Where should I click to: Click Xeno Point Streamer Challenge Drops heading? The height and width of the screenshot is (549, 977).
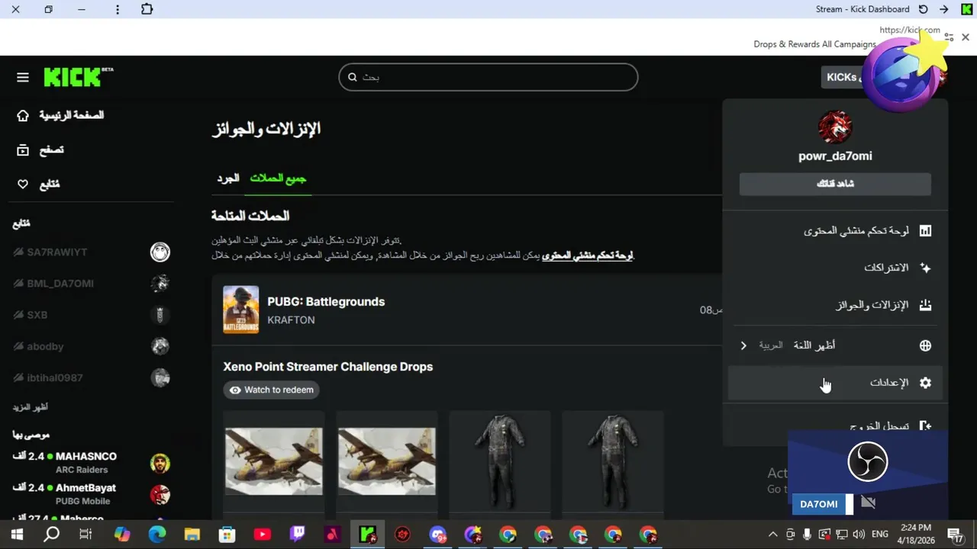pos(328,367)
